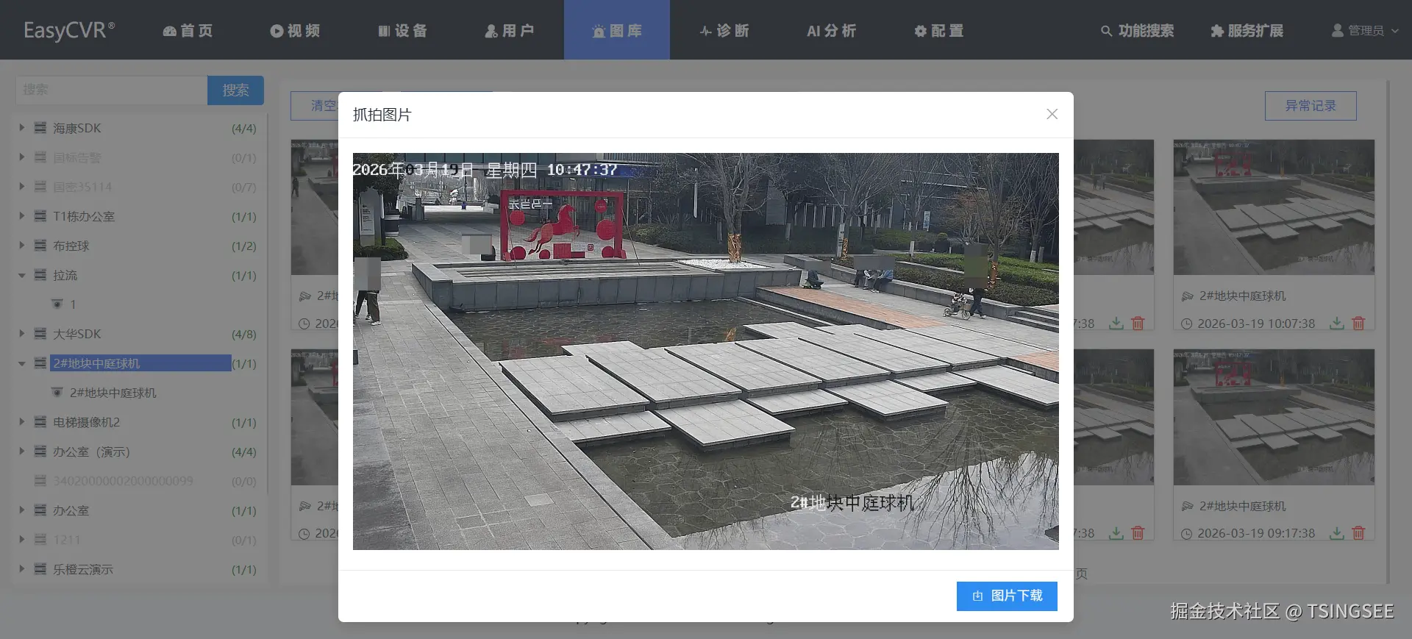This screenshot has height=639, width=1412.
Task: Select the 国标告警 group
Action: [77, 157]
